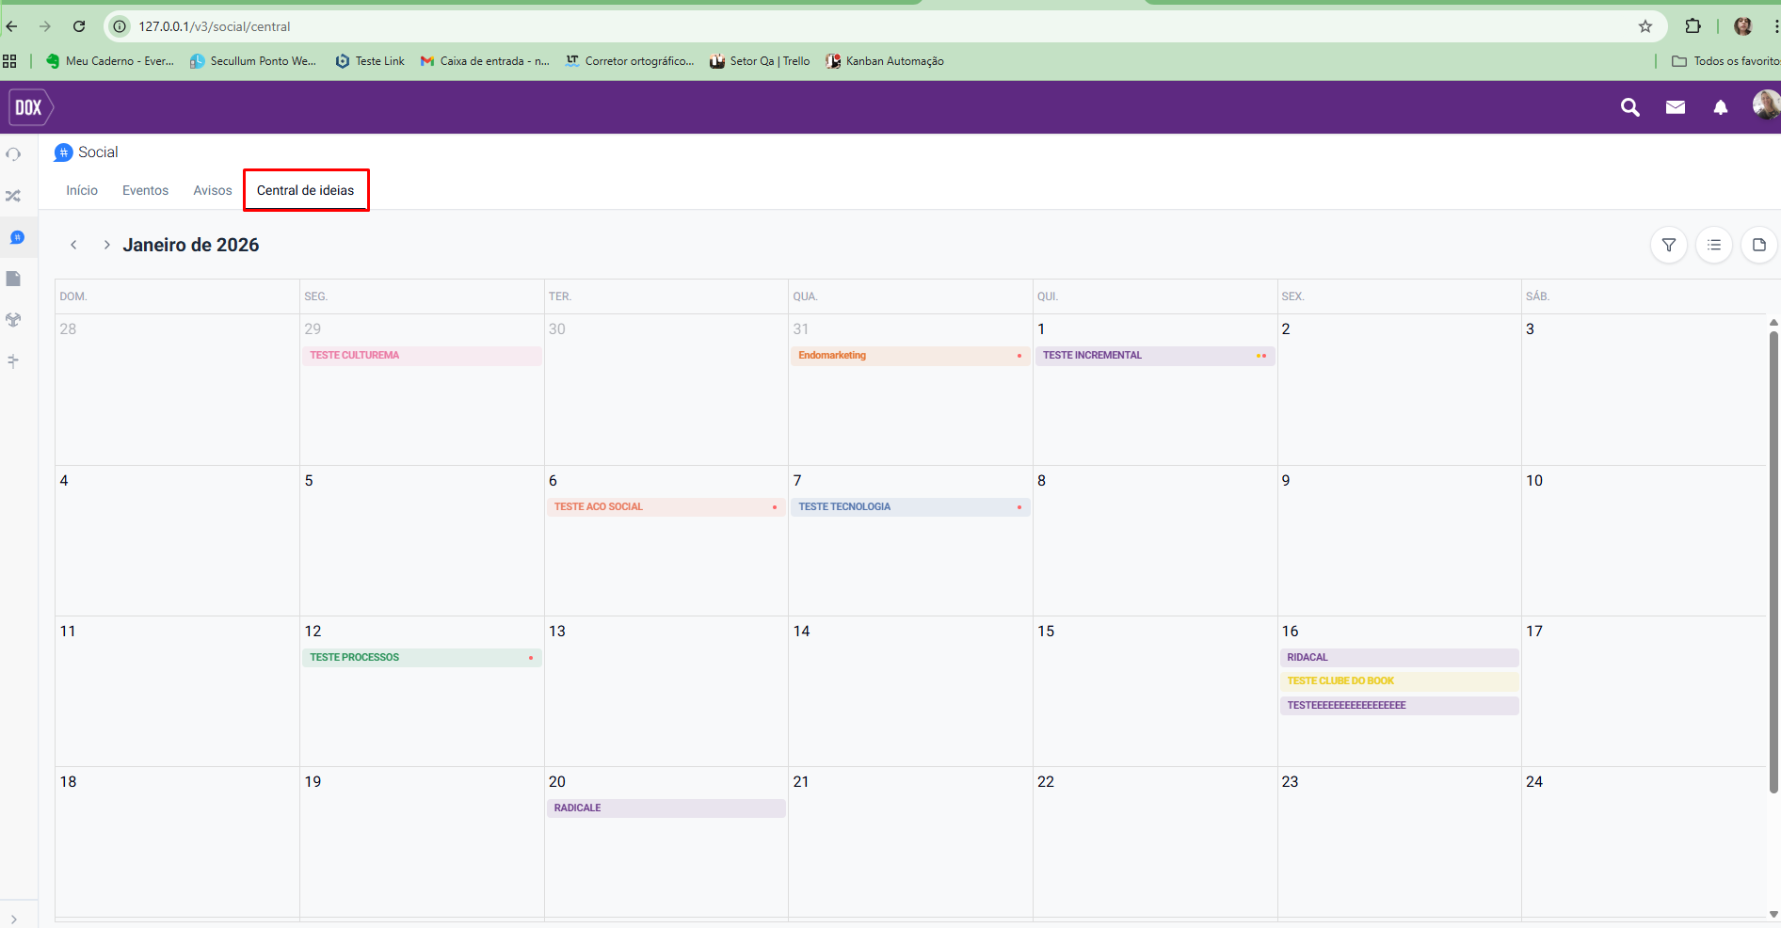Go to previous month arrow
The width and height of the screenshot is (1781, 928).
pos(73,245)
